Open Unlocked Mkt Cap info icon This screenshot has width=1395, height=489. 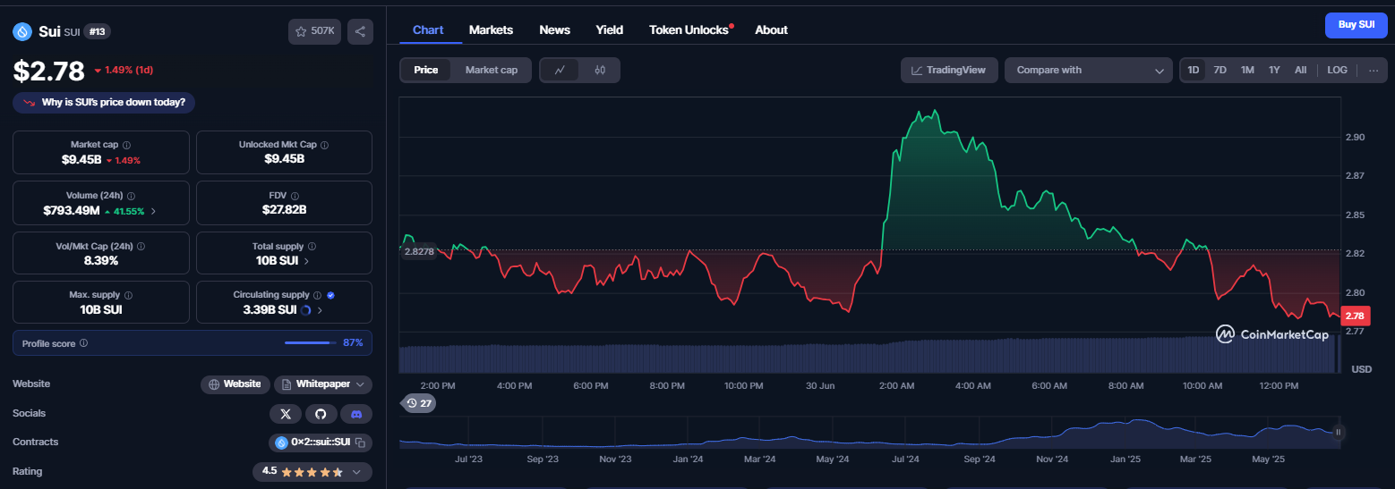tap(324, 145)
